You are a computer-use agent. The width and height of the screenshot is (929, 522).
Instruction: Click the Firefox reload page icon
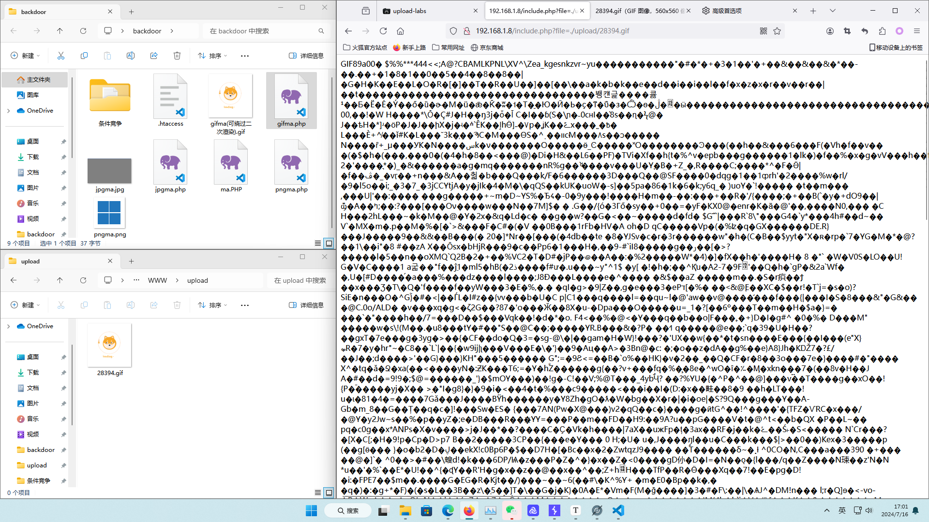point(383,31)
